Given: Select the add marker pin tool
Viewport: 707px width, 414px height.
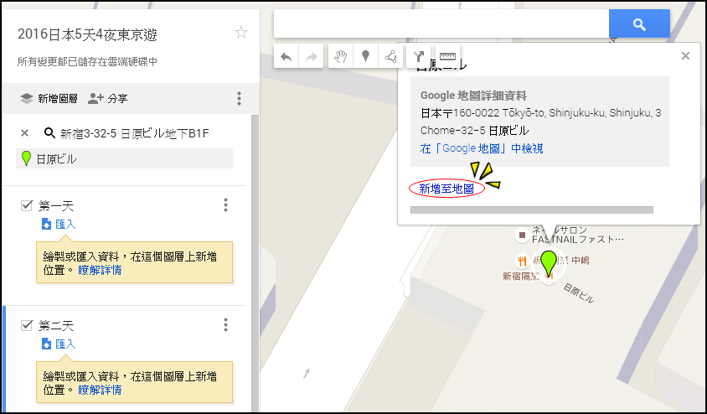Looking at the screenshot, I should pos(366,57).
